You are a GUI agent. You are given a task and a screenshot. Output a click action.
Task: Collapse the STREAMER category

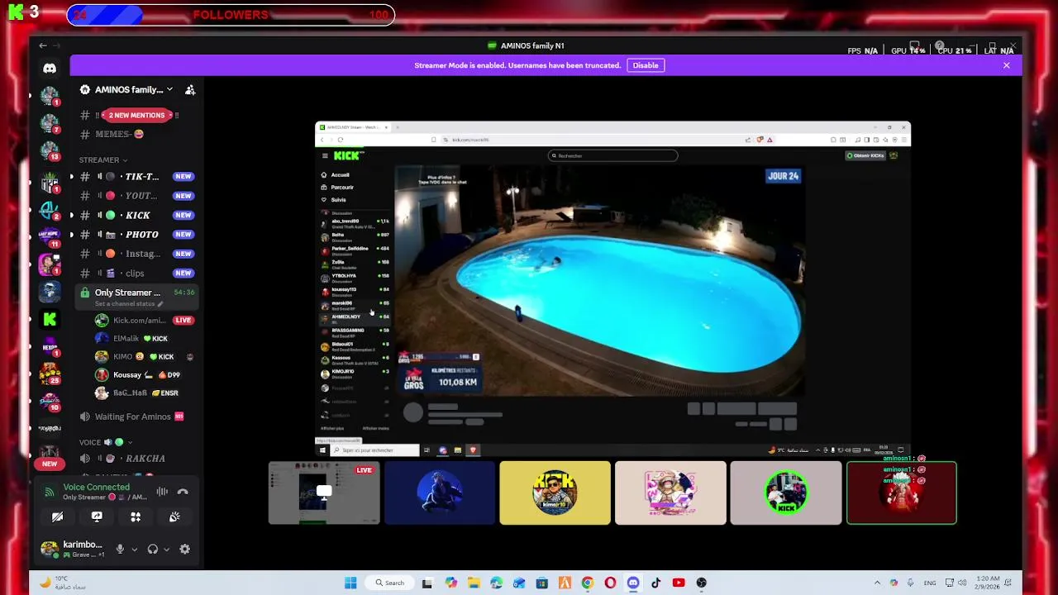pos(103,160)
